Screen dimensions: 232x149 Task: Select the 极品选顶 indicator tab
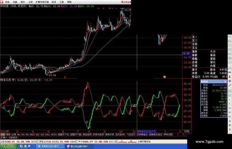point(87,135)
